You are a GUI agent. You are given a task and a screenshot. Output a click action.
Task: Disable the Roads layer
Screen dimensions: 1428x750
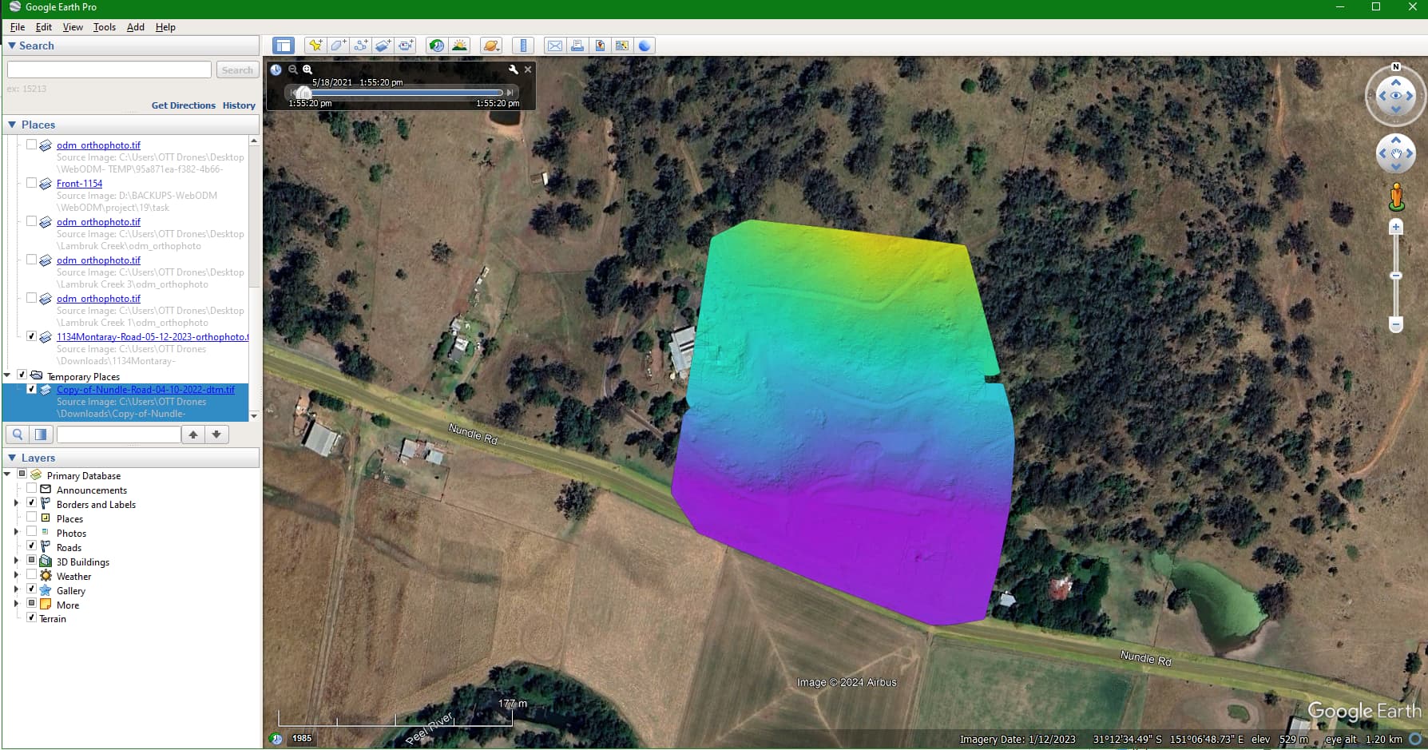click(32, 546)
